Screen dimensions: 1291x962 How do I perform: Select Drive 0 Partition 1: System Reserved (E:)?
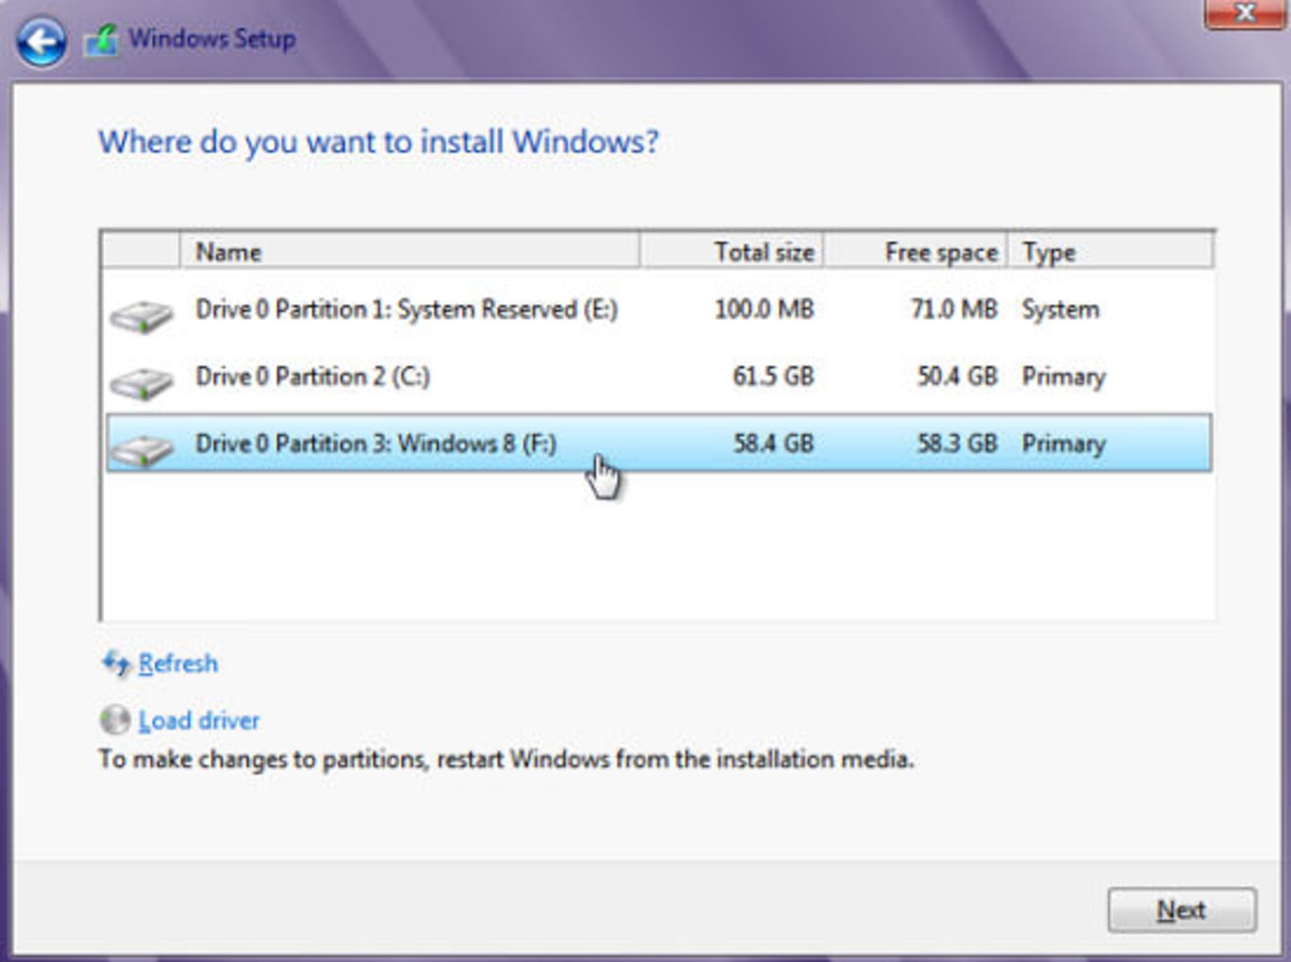[659, 309]
